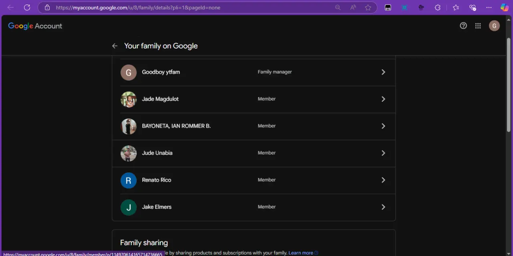Click Jude Unabia's profile photo

point(129,153)
